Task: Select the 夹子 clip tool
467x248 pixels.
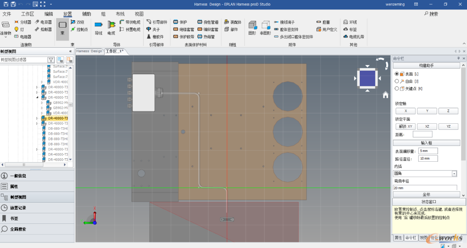Action: 153,29
